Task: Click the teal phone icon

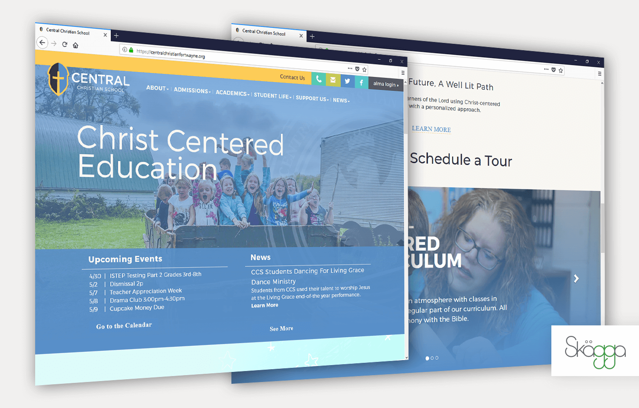Action: (x=319, y=79)
